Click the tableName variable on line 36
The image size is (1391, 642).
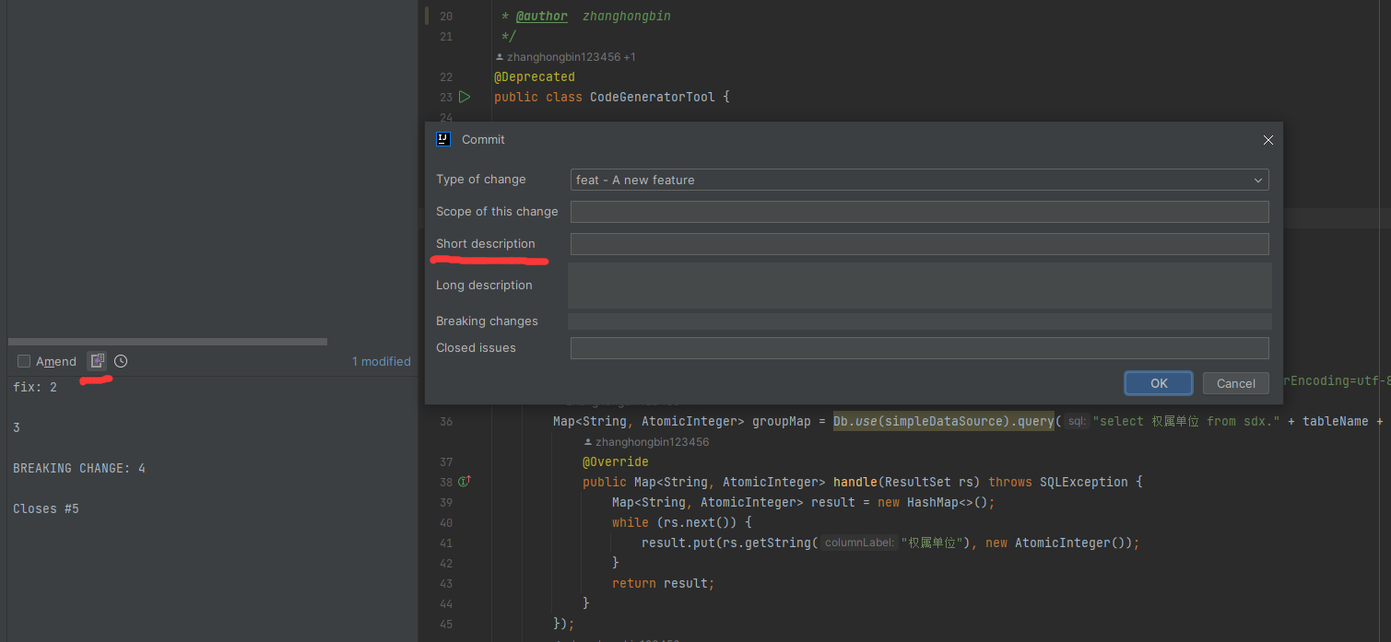1336,421
